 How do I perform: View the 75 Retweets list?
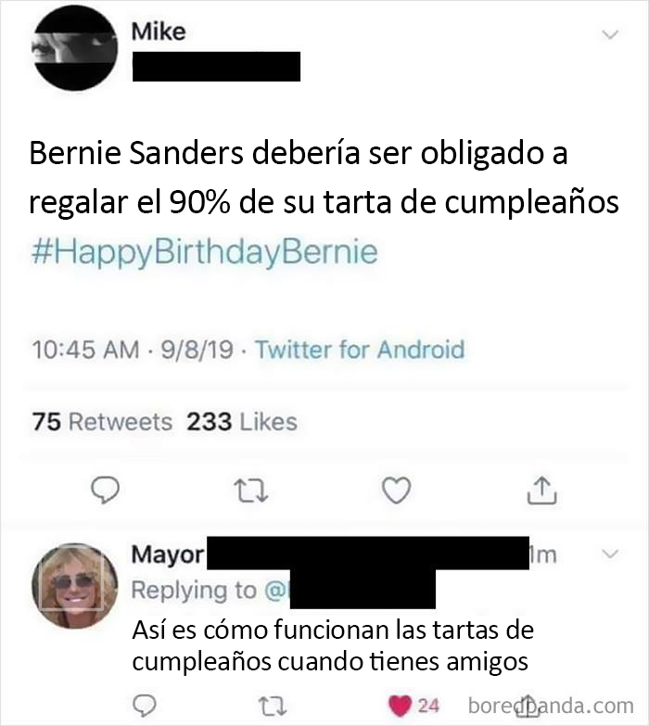[x=102, y=422]
